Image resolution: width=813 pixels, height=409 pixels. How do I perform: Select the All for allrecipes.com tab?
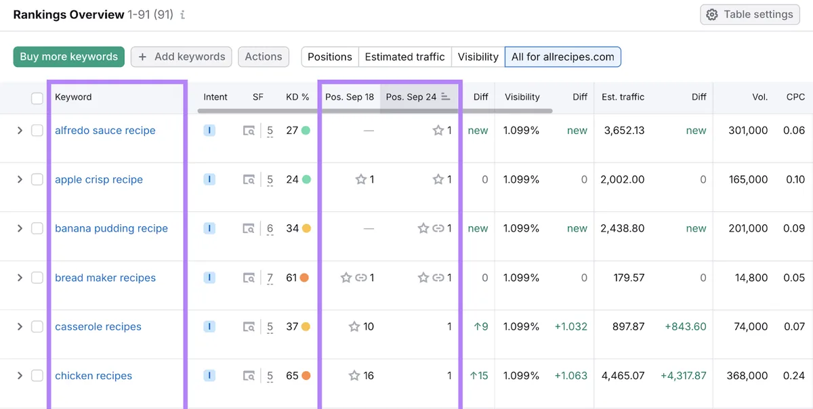pos(563,57)
